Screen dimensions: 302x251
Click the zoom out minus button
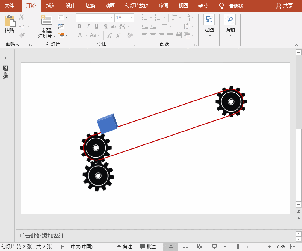click(x=225, y=247)
